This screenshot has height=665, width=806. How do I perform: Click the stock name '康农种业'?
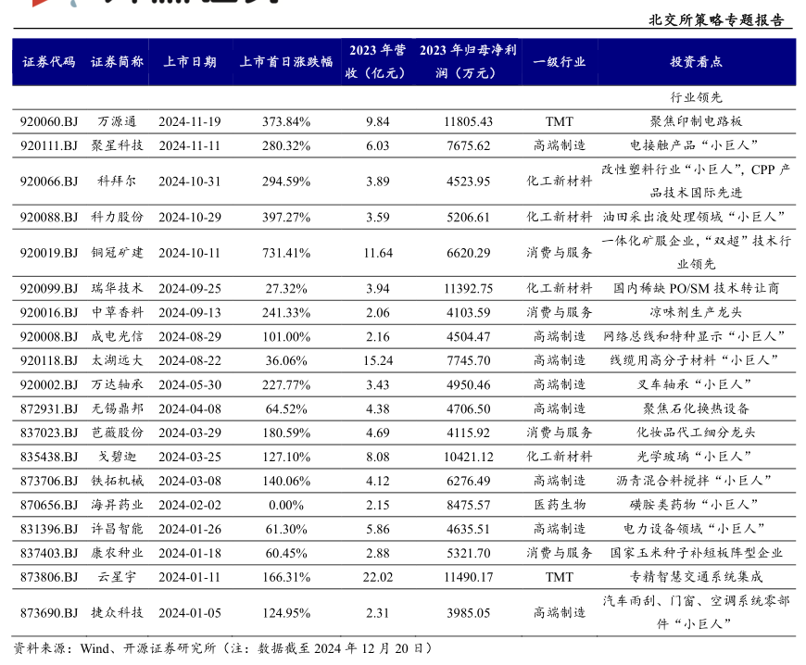[x=118, y=554]
